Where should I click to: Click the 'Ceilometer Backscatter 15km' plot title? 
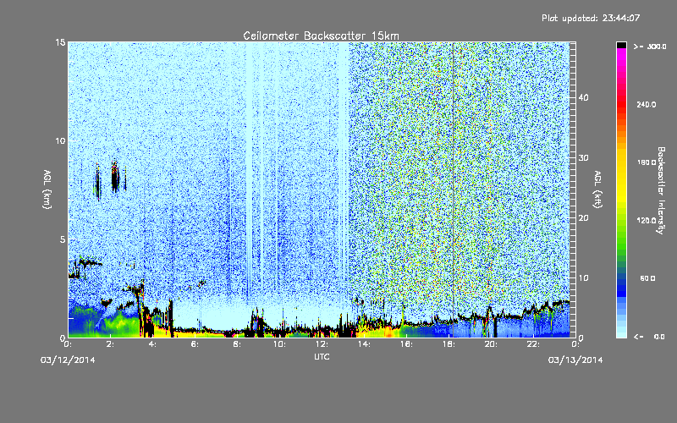coord(321,36)
